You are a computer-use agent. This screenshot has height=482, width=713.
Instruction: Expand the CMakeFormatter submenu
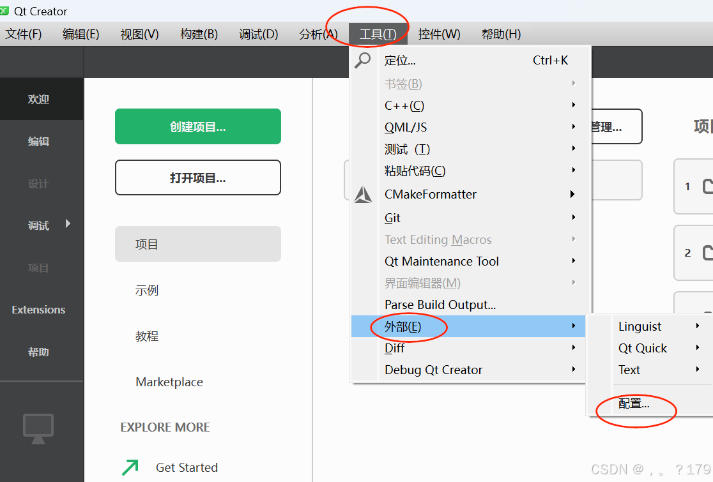(x=471, y=195)
